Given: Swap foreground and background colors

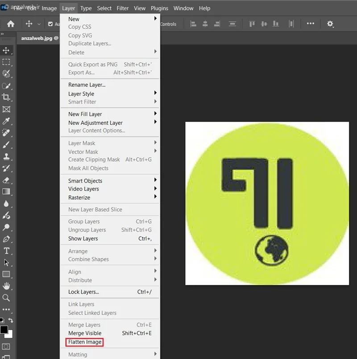Looking at the screenshot, I should [11, 320].
